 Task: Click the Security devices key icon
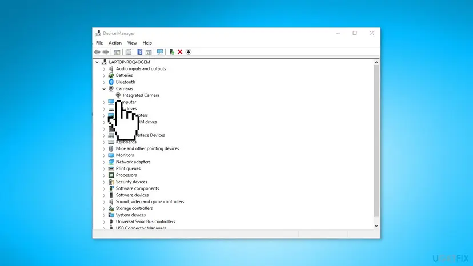(111, 182)
